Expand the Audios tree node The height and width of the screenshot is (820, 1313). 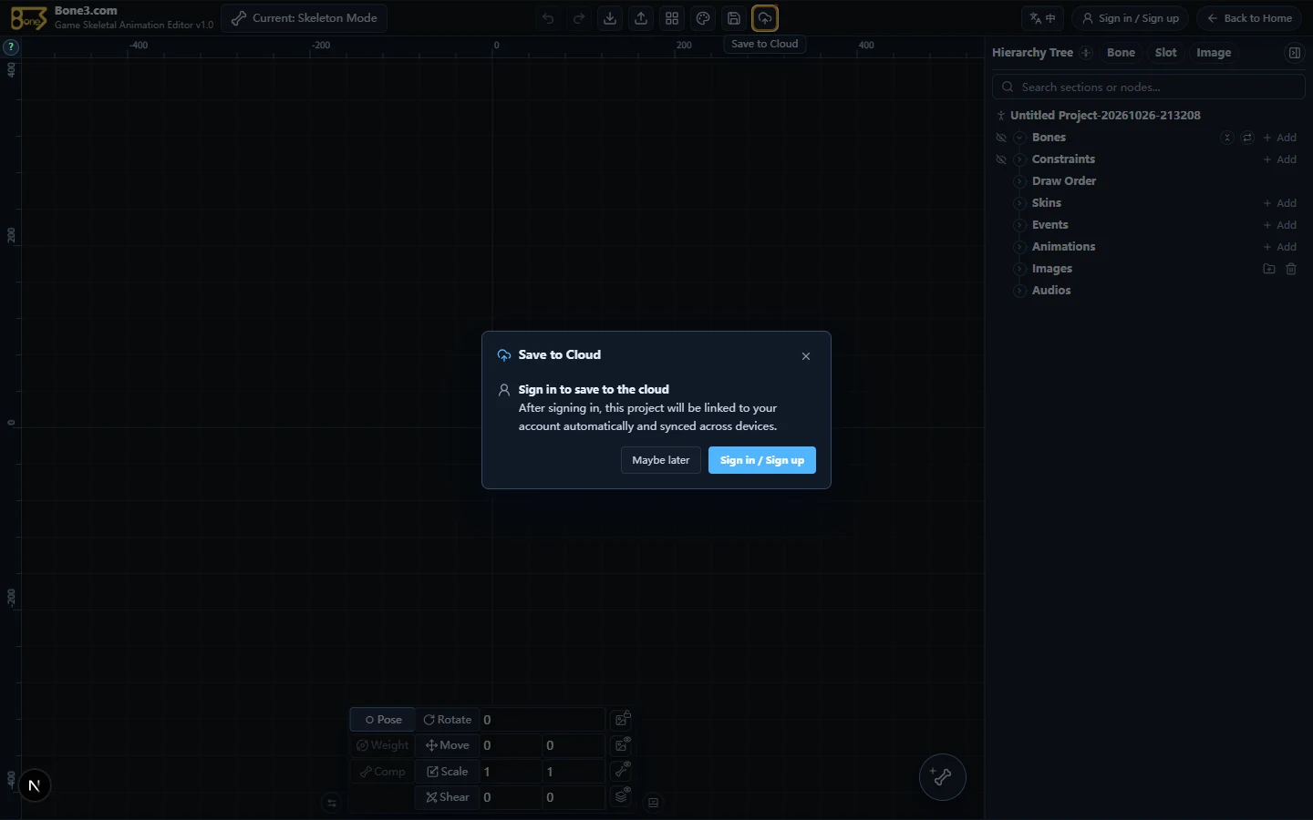click(x=1019, y=291)
